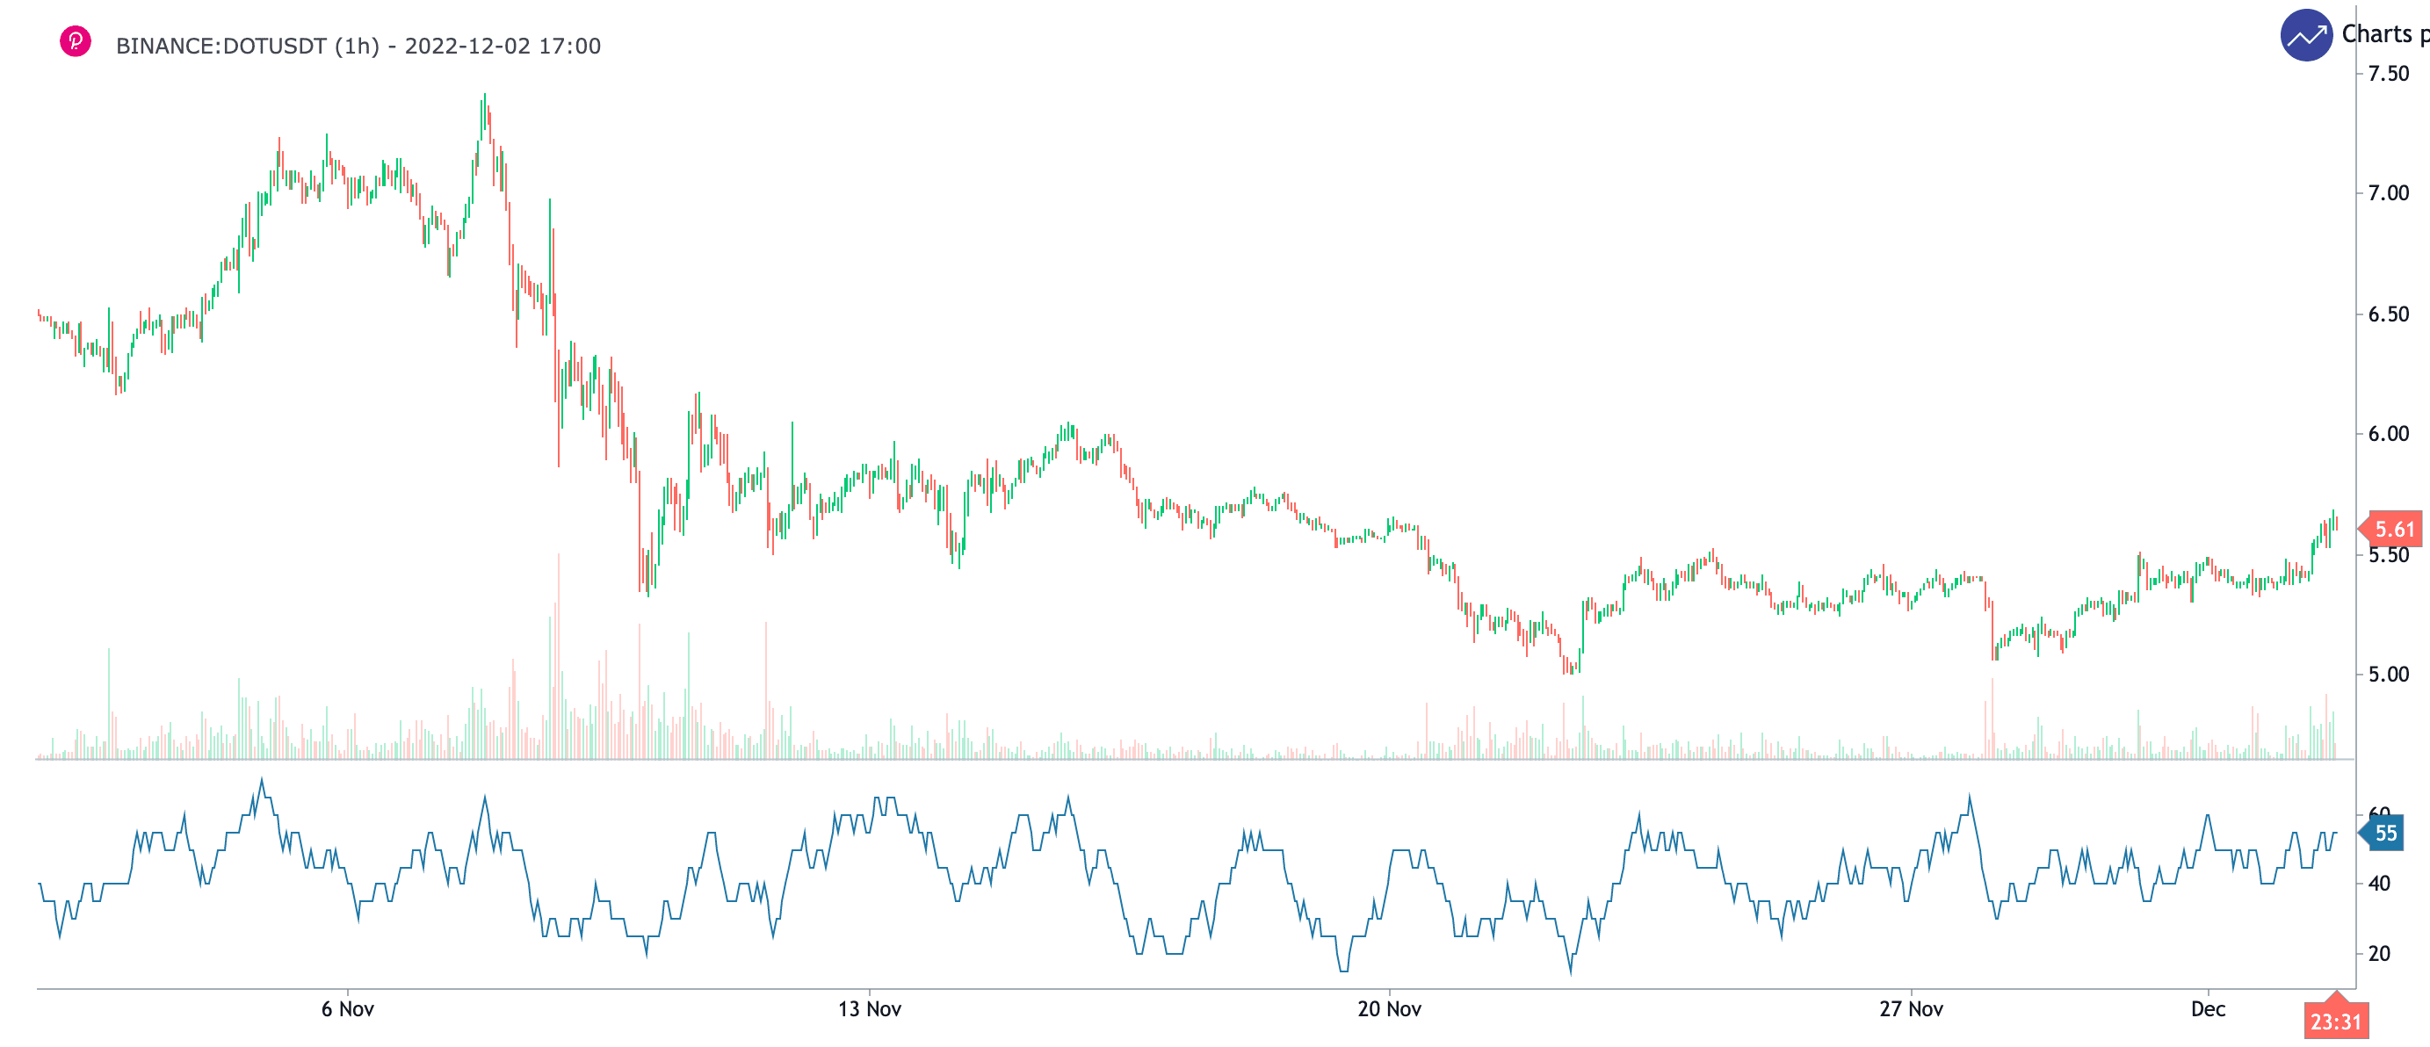2430x1047 pixels.
Task: Select the 27 Nov date label
Action: (1910, 1009)
